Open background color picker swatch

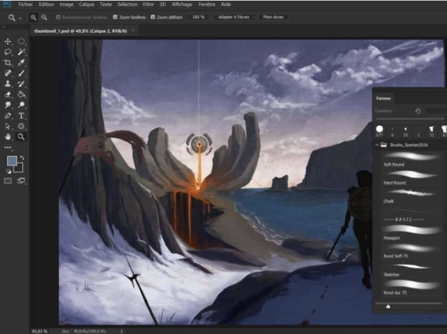(19, 169)
